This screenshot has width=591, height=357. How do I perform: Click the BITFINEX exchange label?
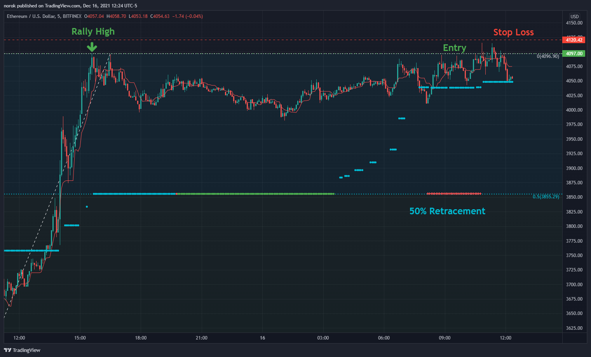[x=72, y=16]
